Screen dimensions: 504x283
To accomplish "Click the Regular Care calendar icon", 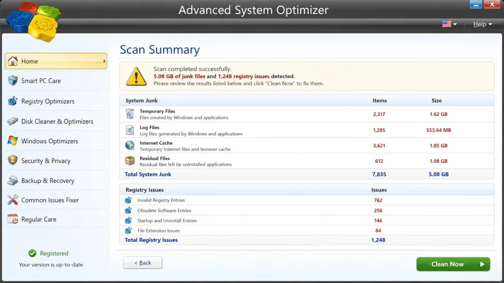I will pyautogui.click(x=13, y=219).
